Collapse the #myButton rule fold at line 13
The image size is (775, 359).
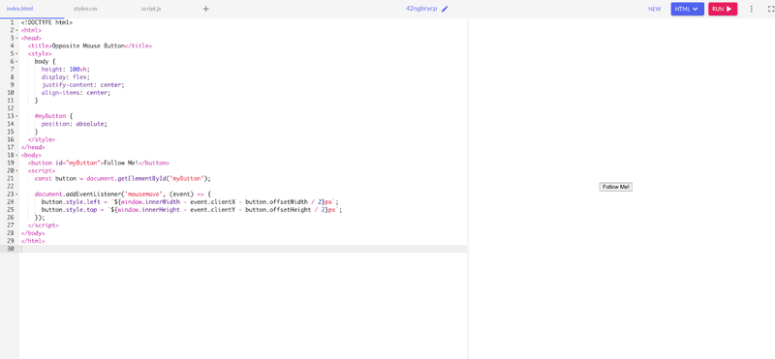16,116
